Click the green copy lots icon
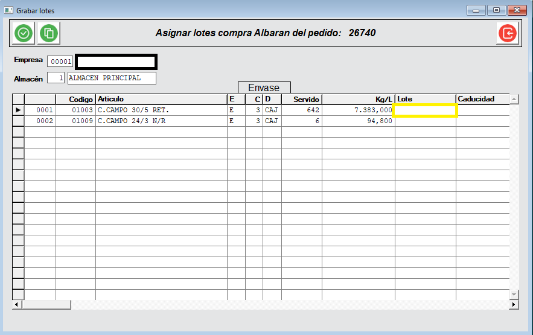Screen dimensions: 533x335 pyautogui.click(x=49, y=33)
